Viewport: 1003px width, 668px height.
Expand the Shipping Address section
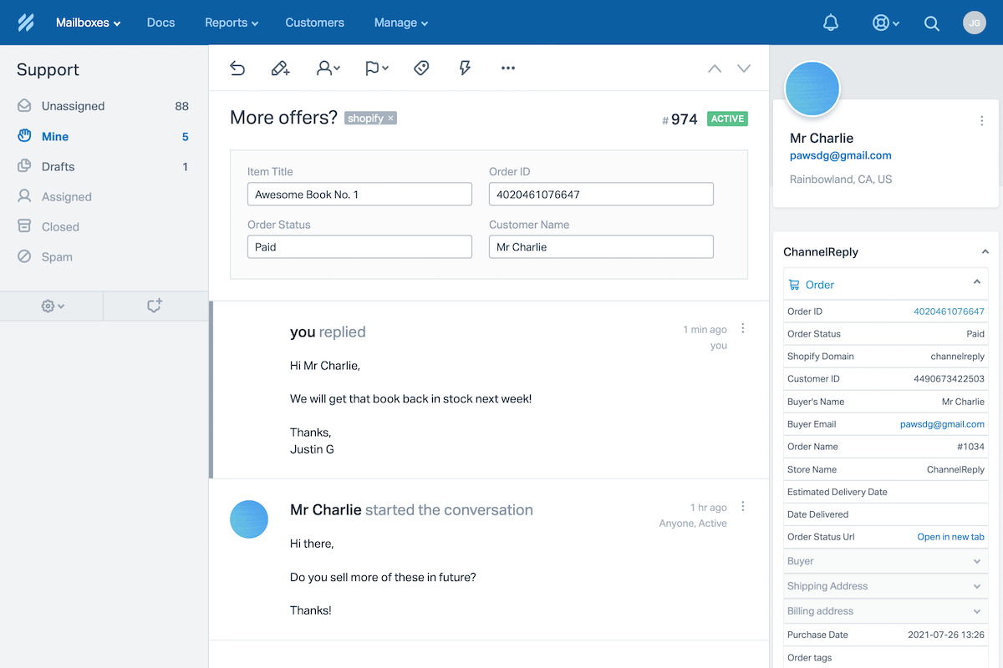886,586
